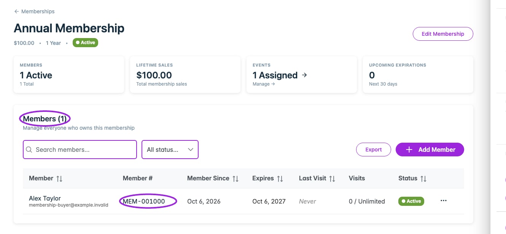The height and width of the screenshot is (234, 506).
Task: Click the Members (1) heading
Action: 45,119
